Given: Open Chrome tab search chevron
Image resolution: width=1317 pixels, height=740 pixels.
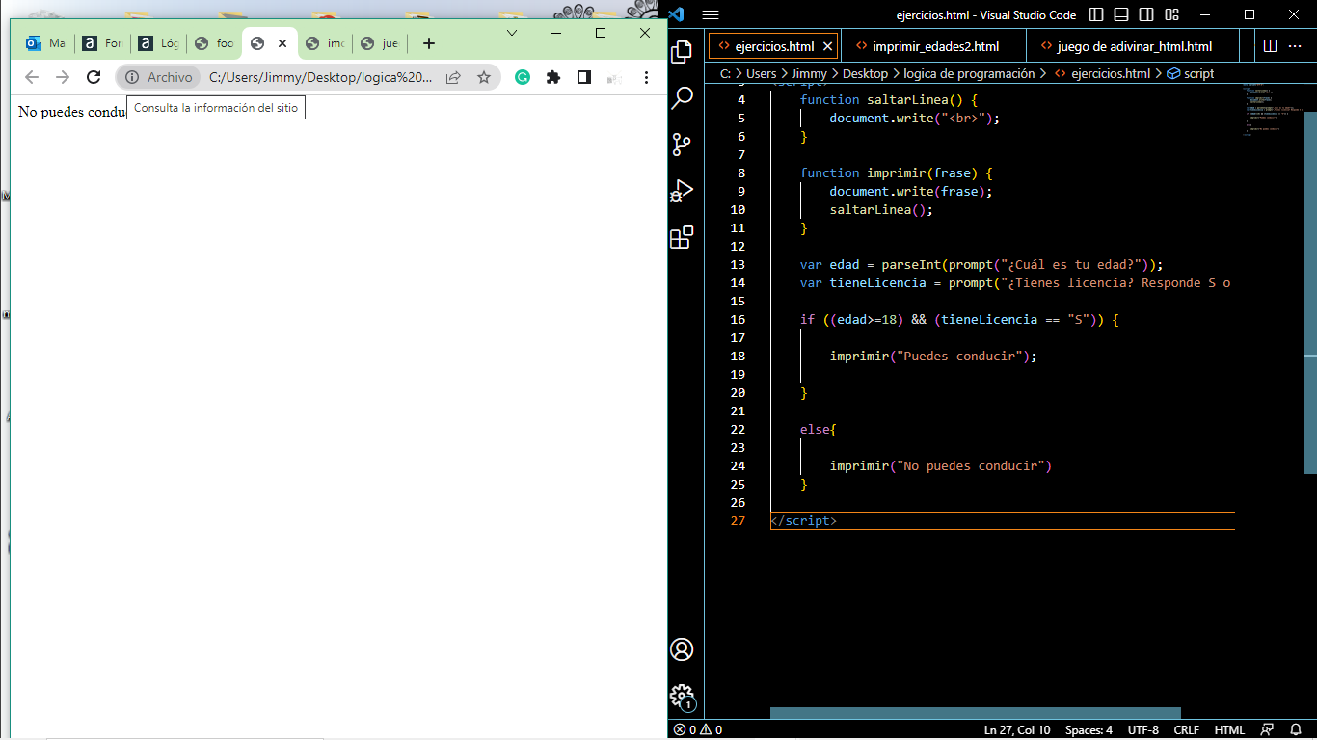Looking at the screenshot, I should tap(512, 33).
